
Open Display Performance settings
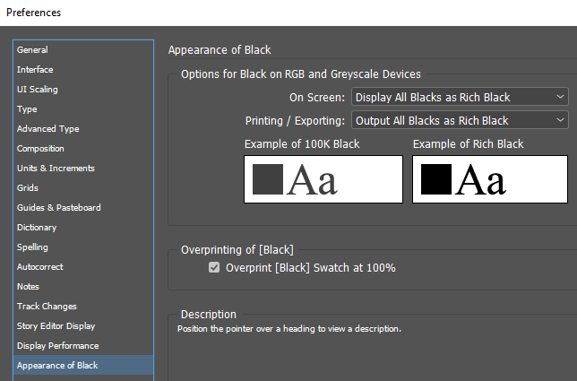57,346
